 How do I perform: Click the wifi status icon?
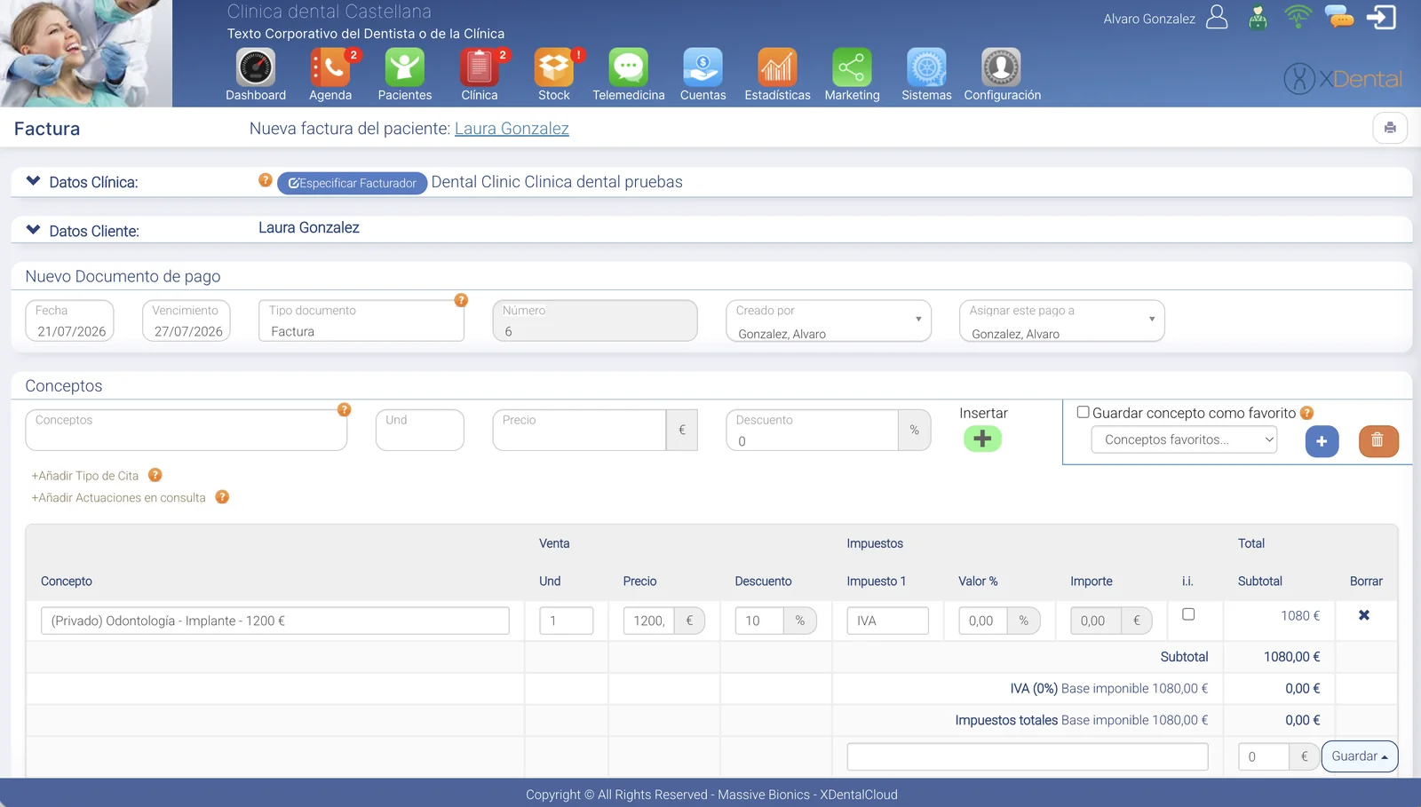click(1298, 17)
